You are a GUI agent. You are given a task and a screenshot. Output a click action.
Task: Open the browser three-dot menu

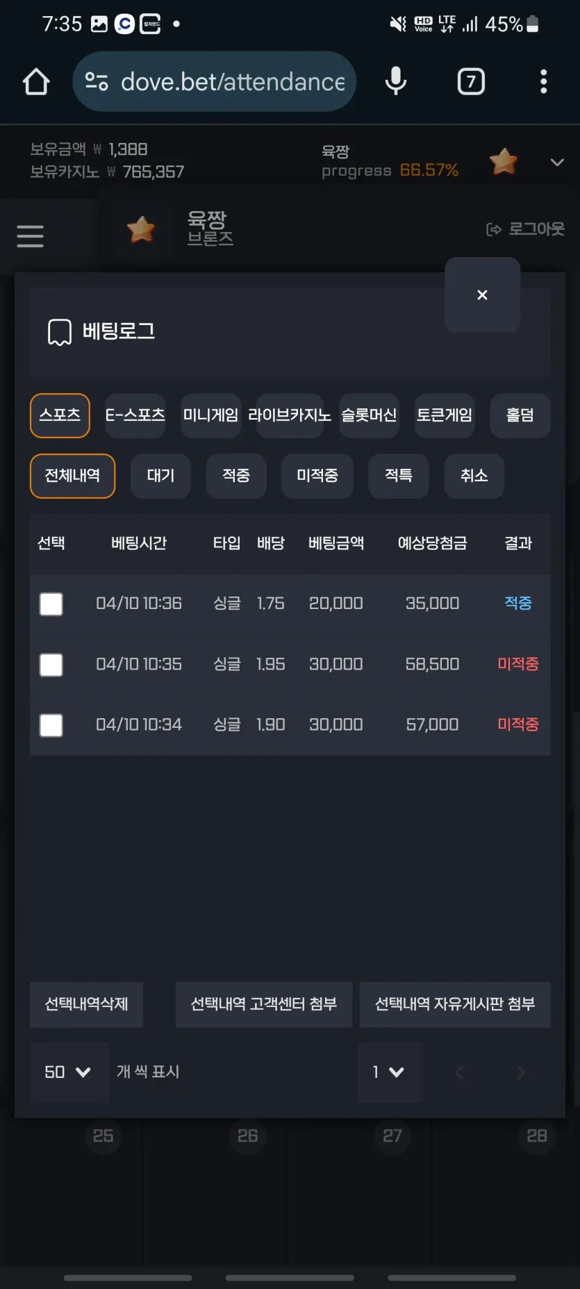tap(544, 81)
